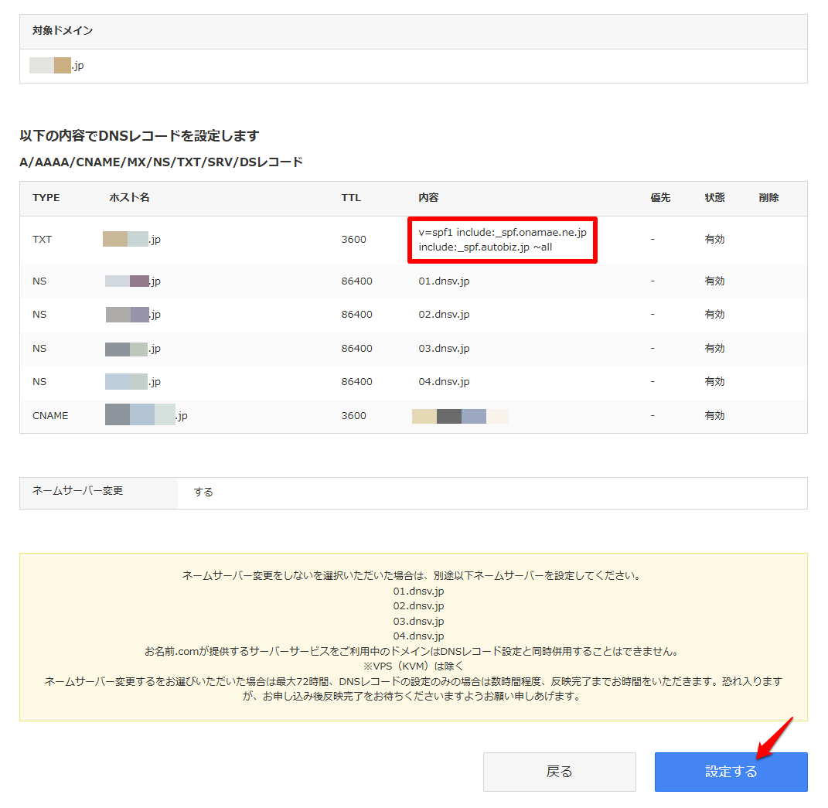Click the TYPE column header

tap(46, 198)
